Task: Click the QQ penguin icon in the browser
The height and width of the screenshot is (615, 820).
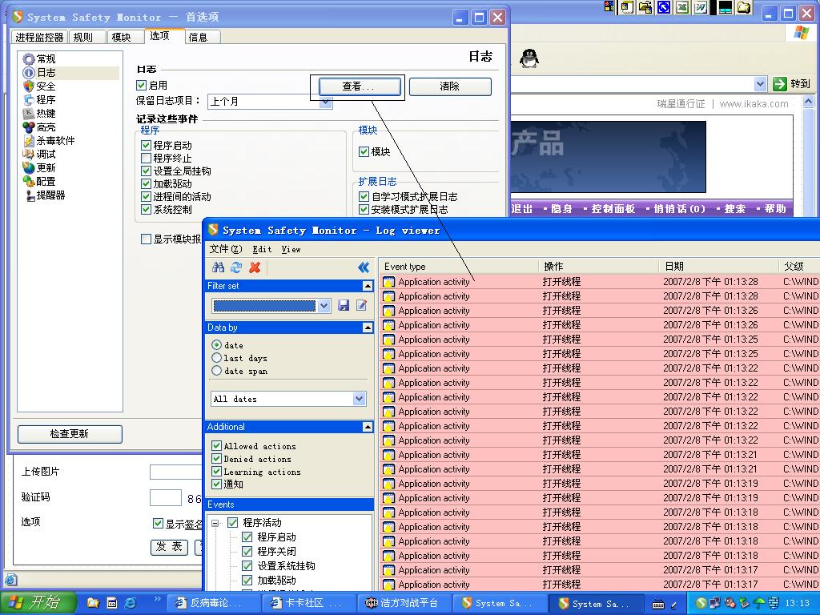Action: [x=529, y=58]
